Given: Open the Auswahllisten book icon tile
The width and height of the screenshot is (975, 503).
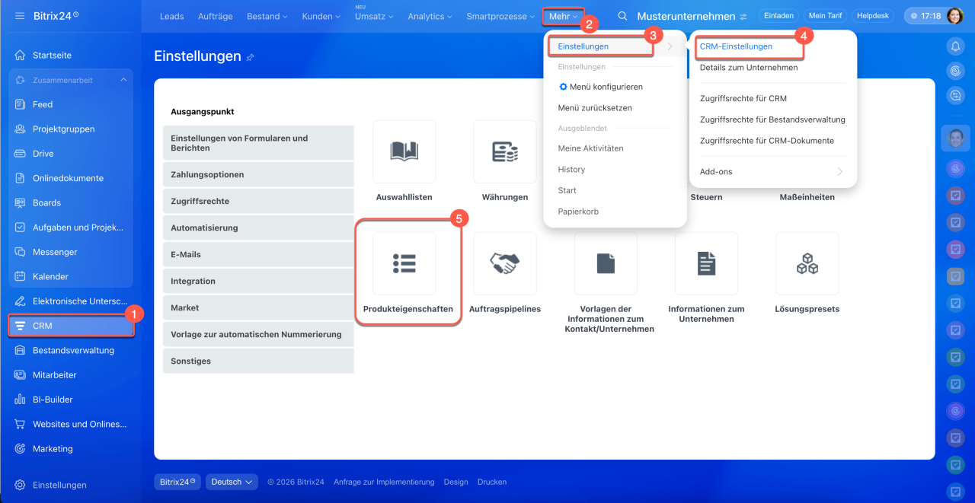Looking at the screenshot, I should (404, 151).
